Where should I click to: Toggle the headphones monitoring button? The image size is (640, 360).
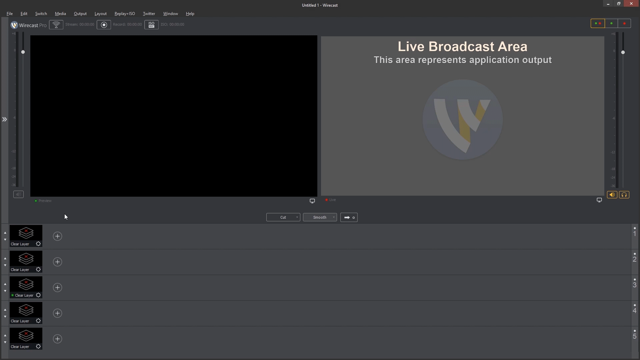click(624, 195)
